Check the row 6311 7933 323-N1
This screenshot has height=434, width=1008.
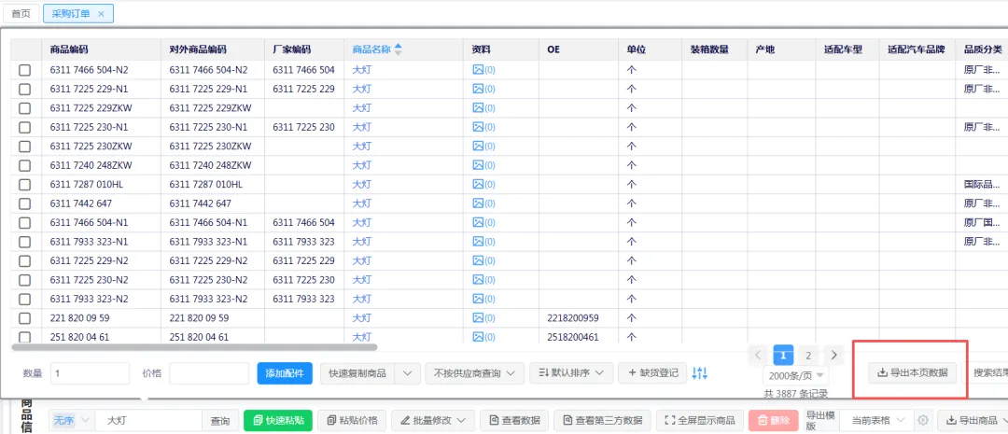(x=24, y=242)
